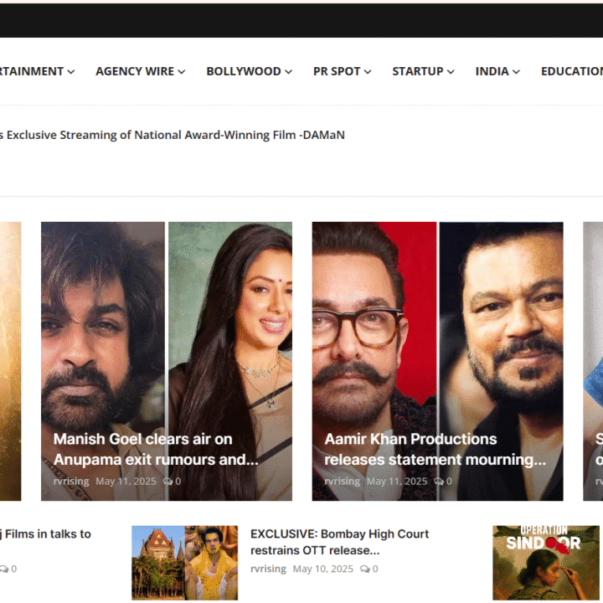Click rvrising author on Manish Goel card
The width and height of the screenshot is (603, 603).
click(71, 482)
